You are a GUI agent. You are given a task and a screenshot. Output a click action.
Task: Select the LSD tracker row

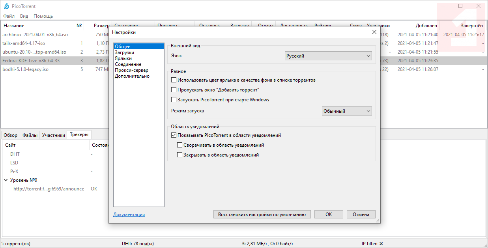coord(14,163)
